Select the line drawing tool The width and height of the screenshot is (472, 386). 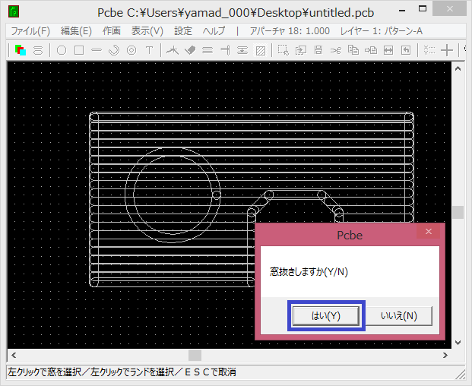(97, 50)
